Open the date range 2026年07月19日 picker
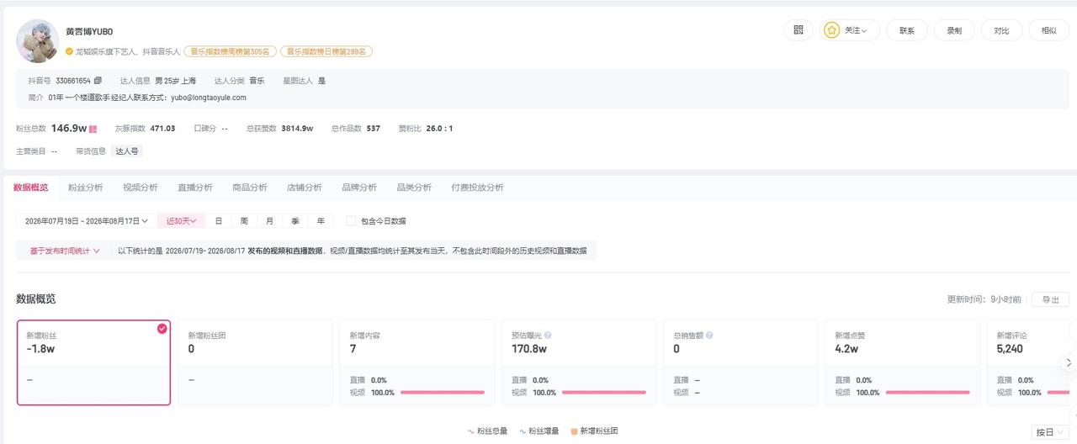Screen dimensions: 1077x444 point(87,221)
